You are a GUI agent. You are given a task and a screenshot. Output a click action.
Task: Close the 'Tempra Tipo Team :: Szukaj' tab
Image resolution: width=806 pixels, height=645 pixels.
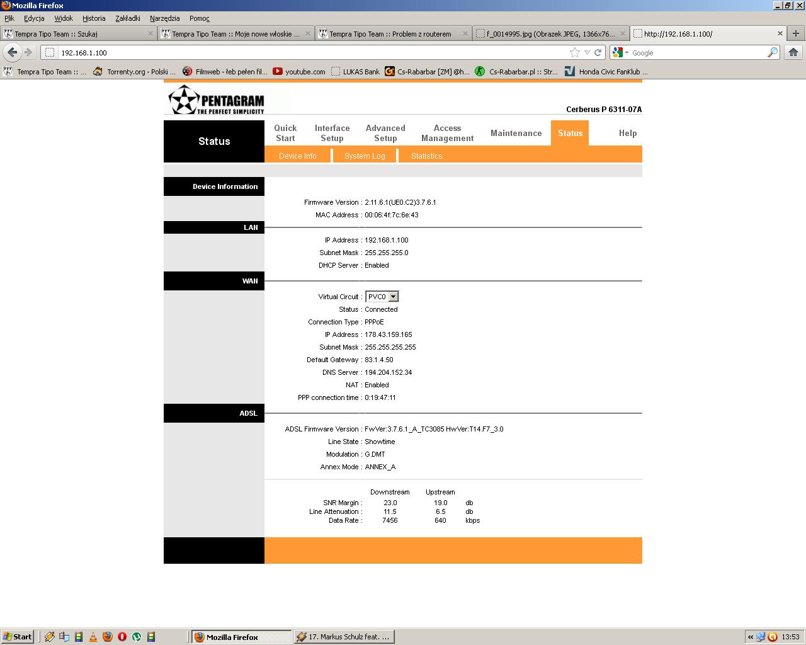point(150,33)
